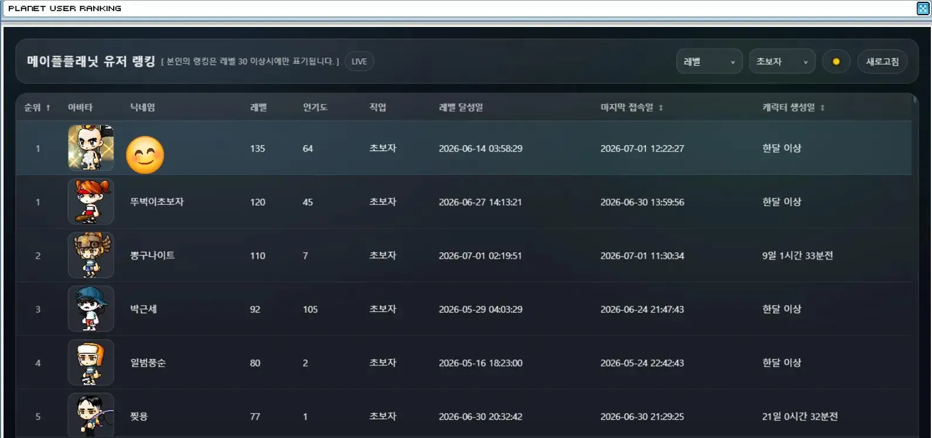Viewport: 932px width, 438px height.
Task: Click level date 2026-06-30 20:32:42
Action: coord(481,417)
